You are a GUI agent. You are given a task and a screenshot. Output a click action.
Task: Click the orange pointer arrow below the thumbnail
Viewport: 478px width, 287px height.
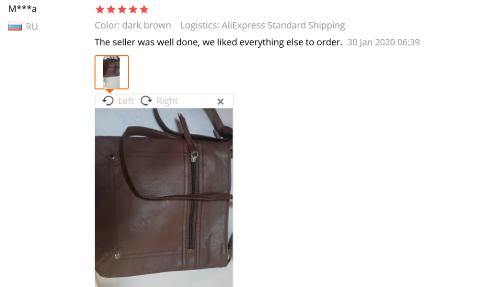click(x=109, y=91)
